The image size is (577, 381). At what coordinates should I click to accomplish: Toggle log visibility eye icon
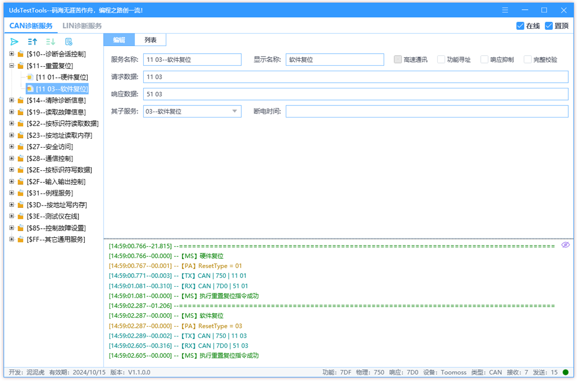(x=565, y=245)
